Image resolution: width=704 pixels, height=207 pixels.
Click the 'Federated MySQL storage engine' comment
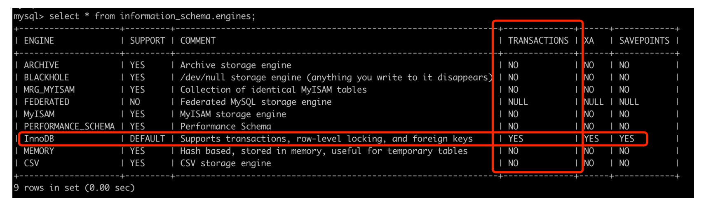[256, 102]
